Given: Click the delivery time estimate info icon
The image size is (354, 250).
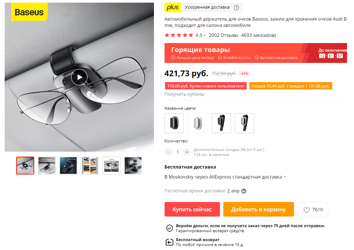Looking at the screenshot, I should tap(244, 191).
